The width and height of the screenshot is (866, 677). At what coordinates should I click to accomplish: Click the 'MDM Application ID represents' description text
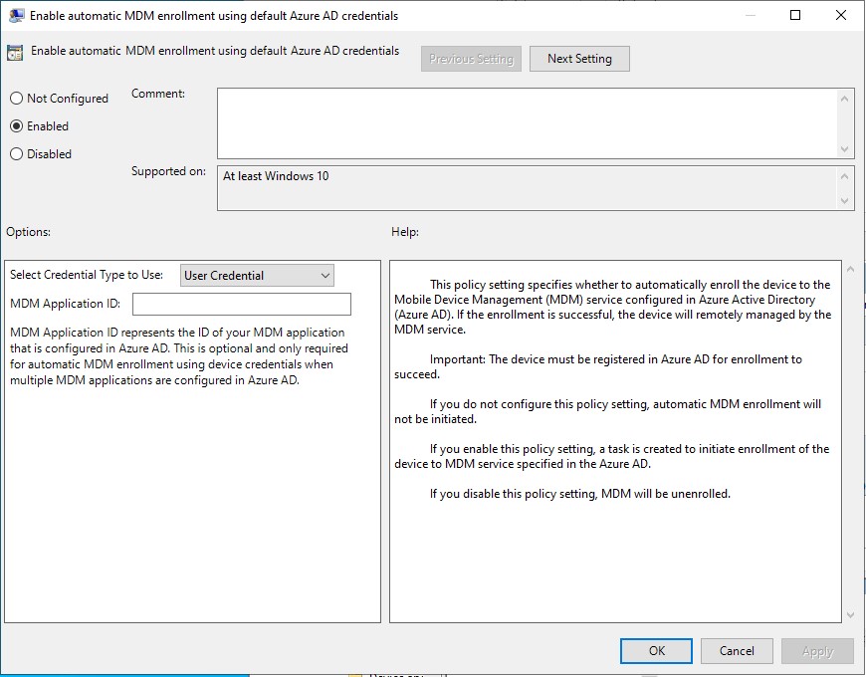click(179, 356)
